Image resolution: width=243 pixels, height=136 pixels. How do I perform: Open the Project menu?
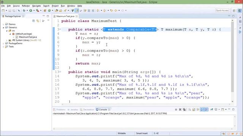[55, 6]
